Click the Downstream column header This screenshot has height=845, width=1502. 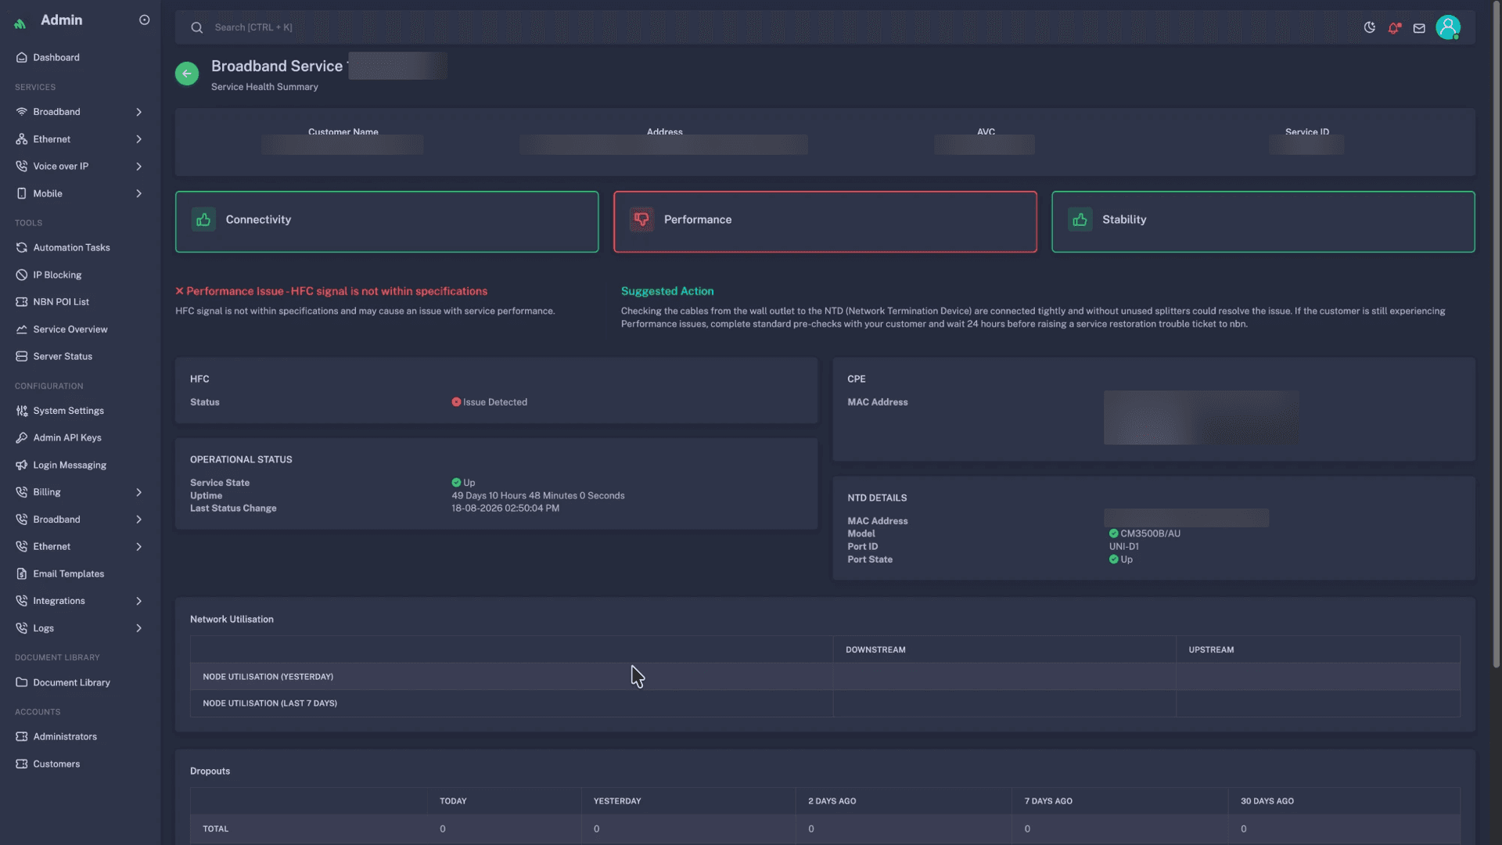click(x=875, y=650)
